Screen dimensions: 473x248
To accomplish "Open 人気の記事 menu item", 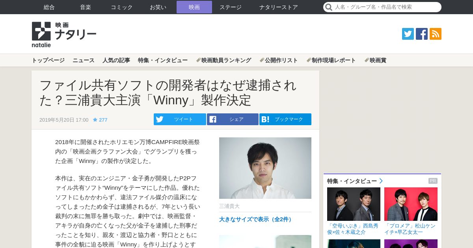I will point(116,60).
